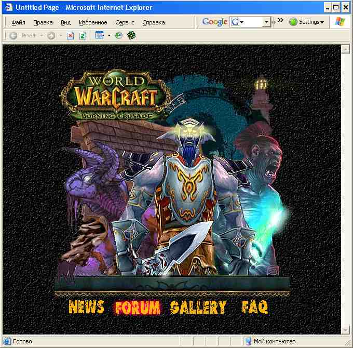
Task: Click the window layout toolbar icon
Action: tap(100, 35)
